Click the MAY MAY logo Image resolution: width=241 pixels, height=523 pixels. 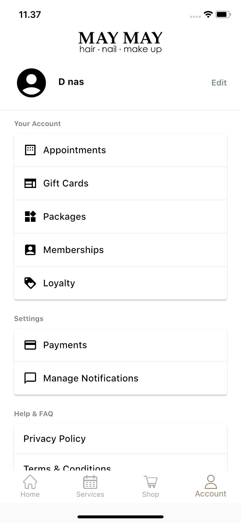[120, 42]
